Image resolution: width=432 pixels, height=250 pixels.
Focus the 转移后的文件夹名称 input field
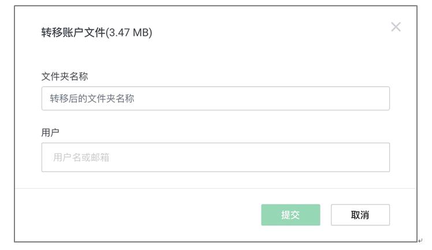[215, 98]
